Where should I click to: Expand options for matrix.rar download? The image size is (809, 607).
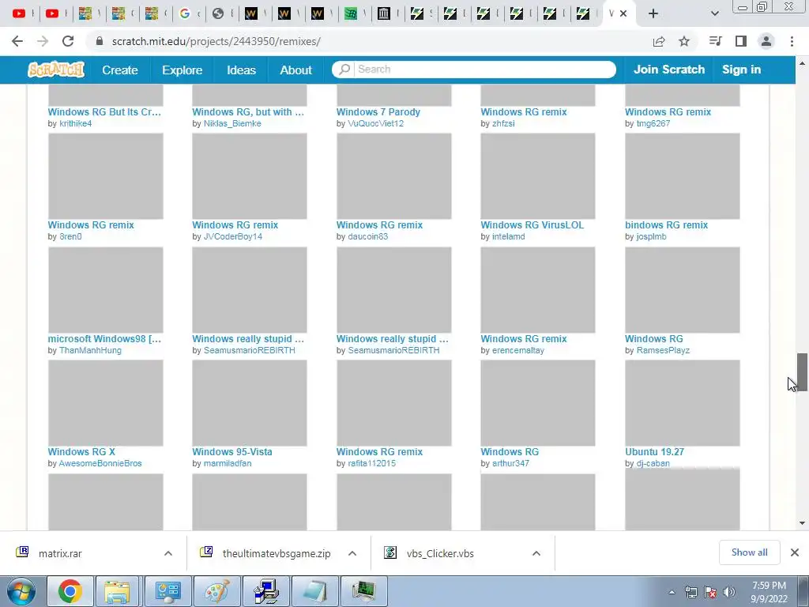pos(168,553)
